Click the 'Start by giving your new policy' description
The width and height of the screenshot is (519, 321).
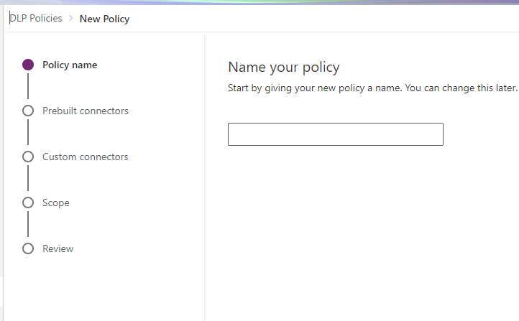click(372, 88)
